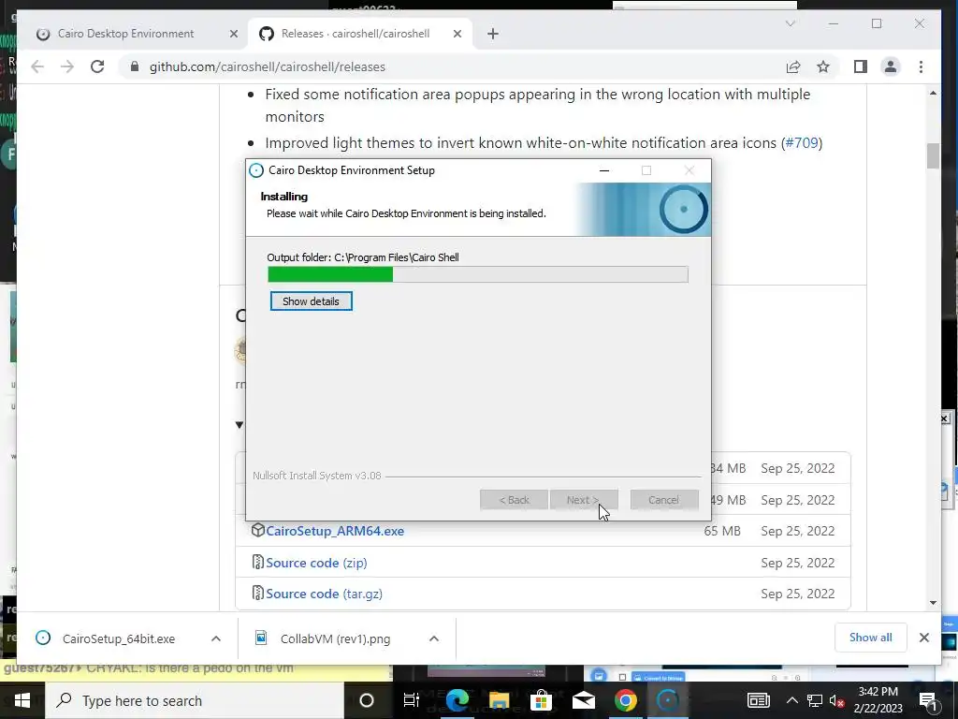Click the tar.gz archive file icon
The height and width of the screenshot is (719, 958).
coord(258,593)
